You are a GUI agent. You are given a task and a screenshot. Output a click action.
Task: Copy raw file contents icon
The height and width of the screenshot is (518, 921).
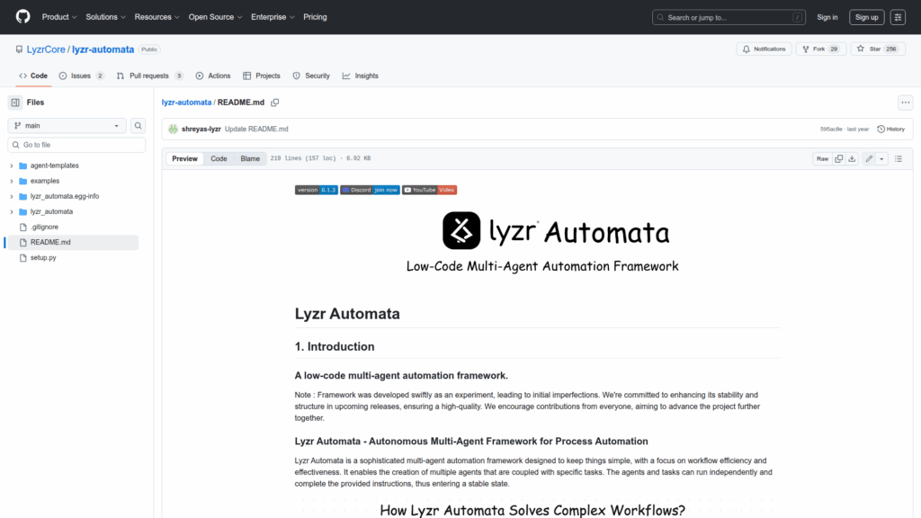838,158
